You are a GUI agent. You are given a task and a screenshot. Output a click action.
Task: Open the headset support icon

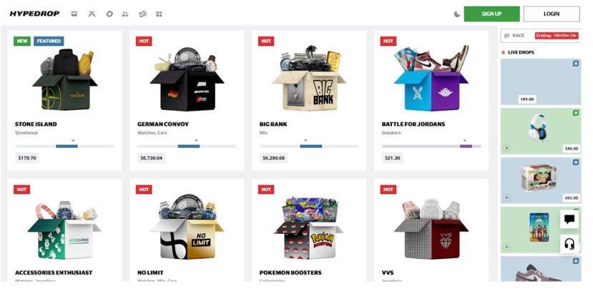(x=569, y=244)
